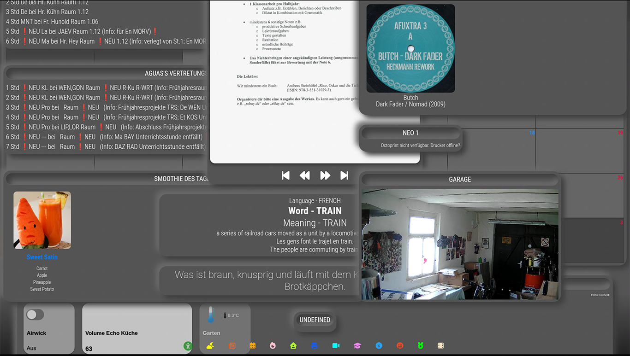Open the film strip icon page
This screenshot has width=630, height=356.
tap(440, 345)
